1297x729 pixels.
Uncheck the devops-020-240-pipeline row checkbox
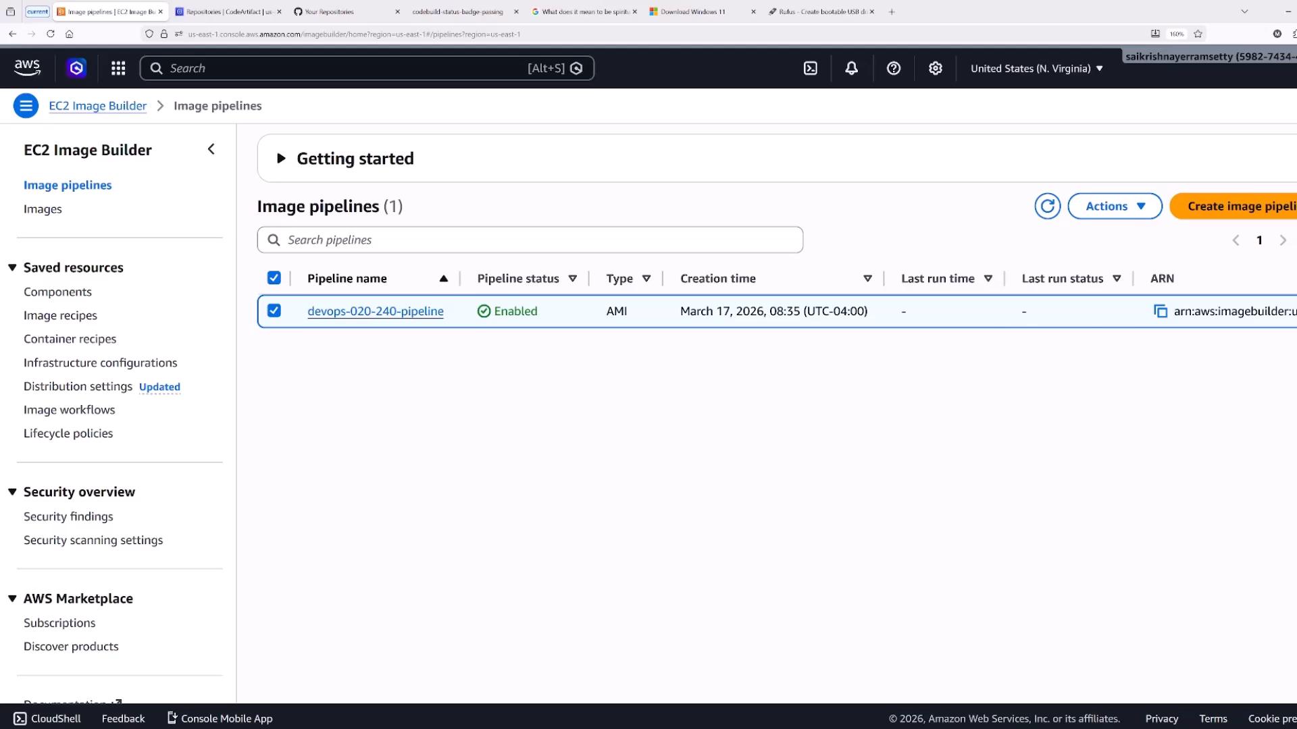coord(274,310)
